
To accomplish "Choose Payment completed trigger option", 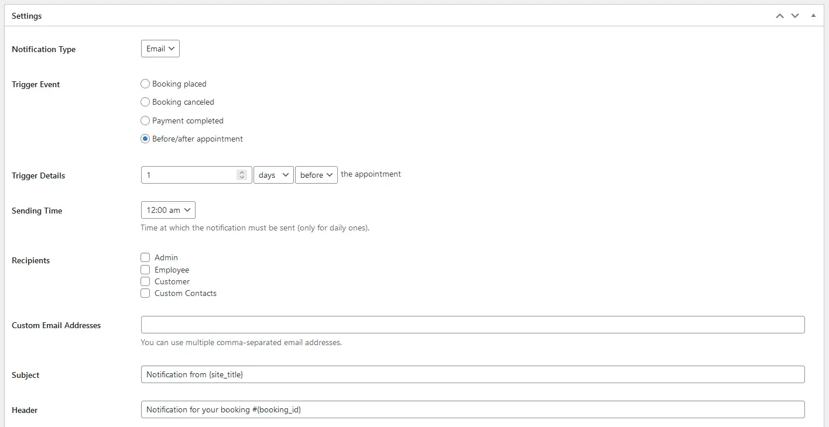I will point(145,120).
